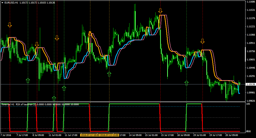256x138 pixels.
Task: Click the 14 Jul 09:00 time label
Action: coord(135,135)
